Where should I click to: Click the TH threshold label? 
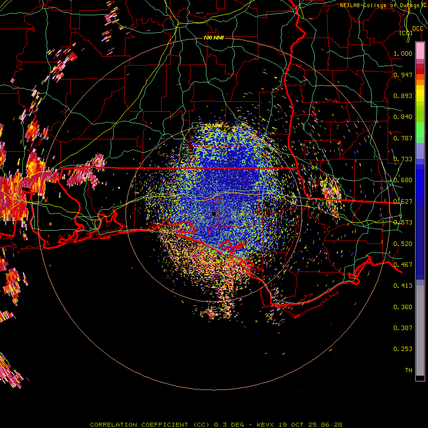(409, 370)
